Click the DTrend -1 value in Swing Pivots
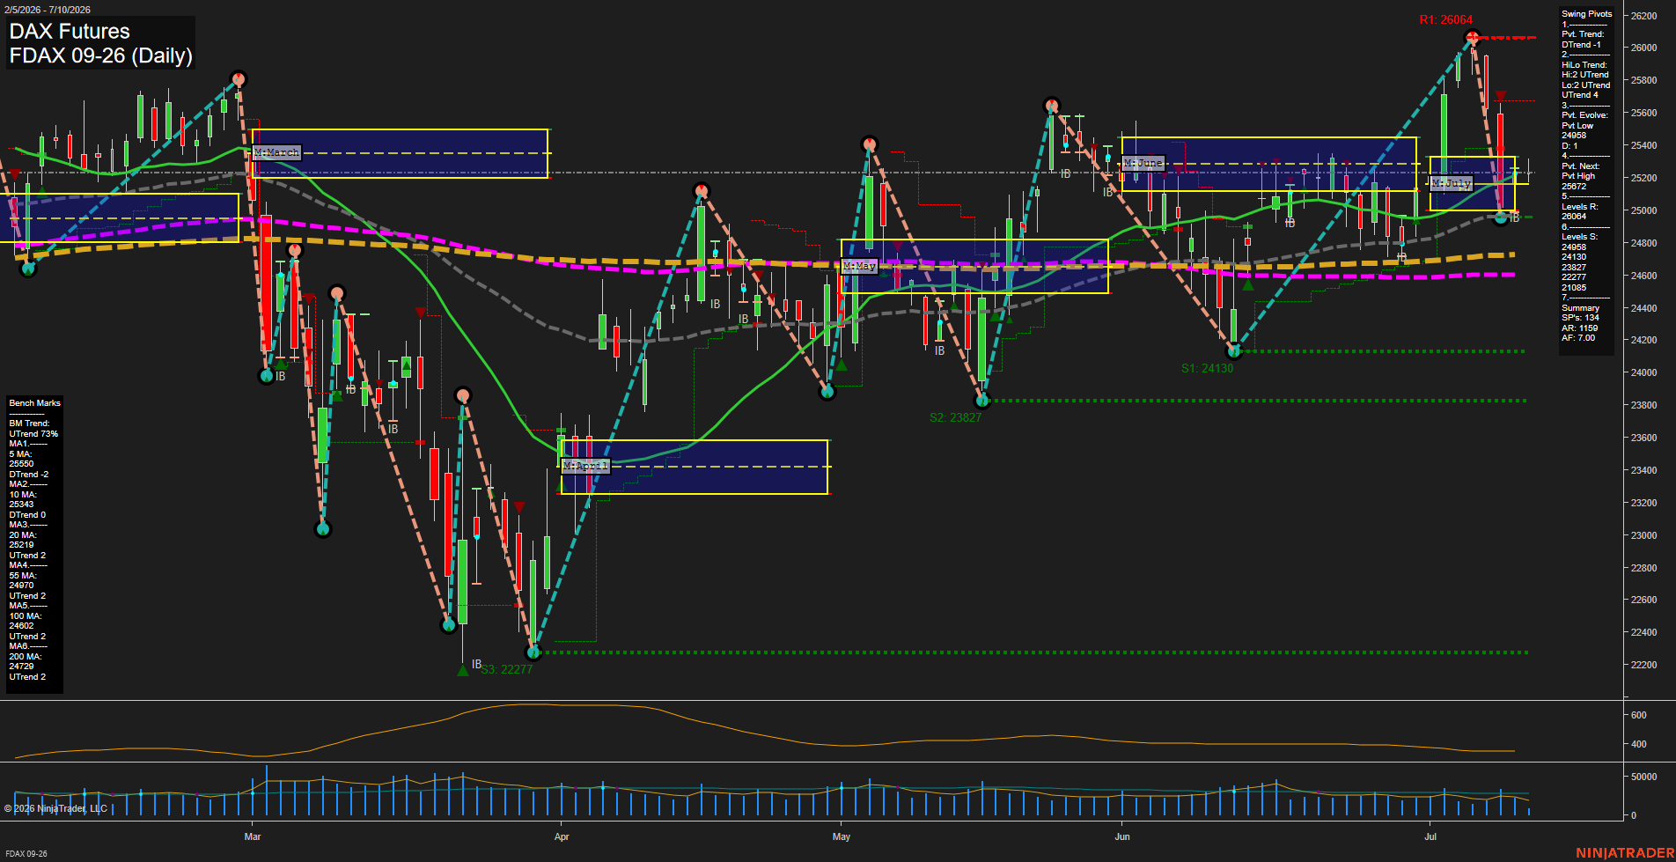 [1581, 44]
